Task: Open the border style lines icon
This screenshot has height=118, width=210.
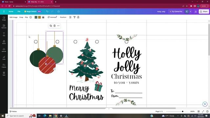Action: pyautogui.click(x=43, y=17)
